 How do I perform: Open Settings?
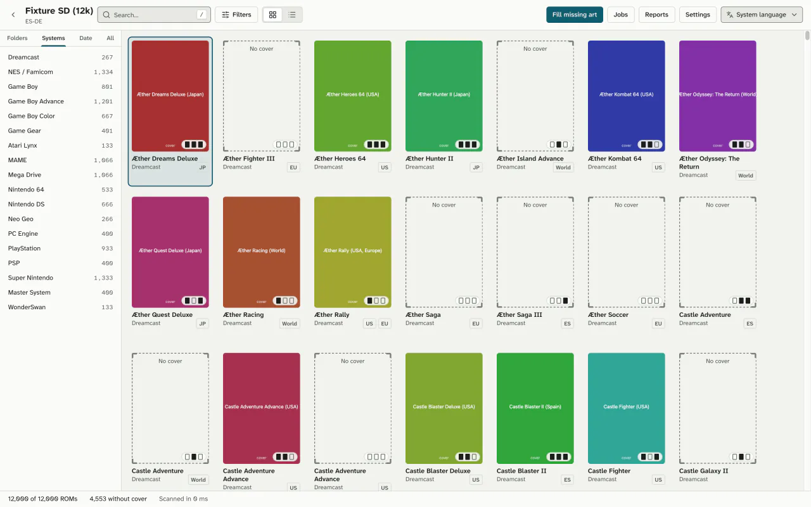698,15
